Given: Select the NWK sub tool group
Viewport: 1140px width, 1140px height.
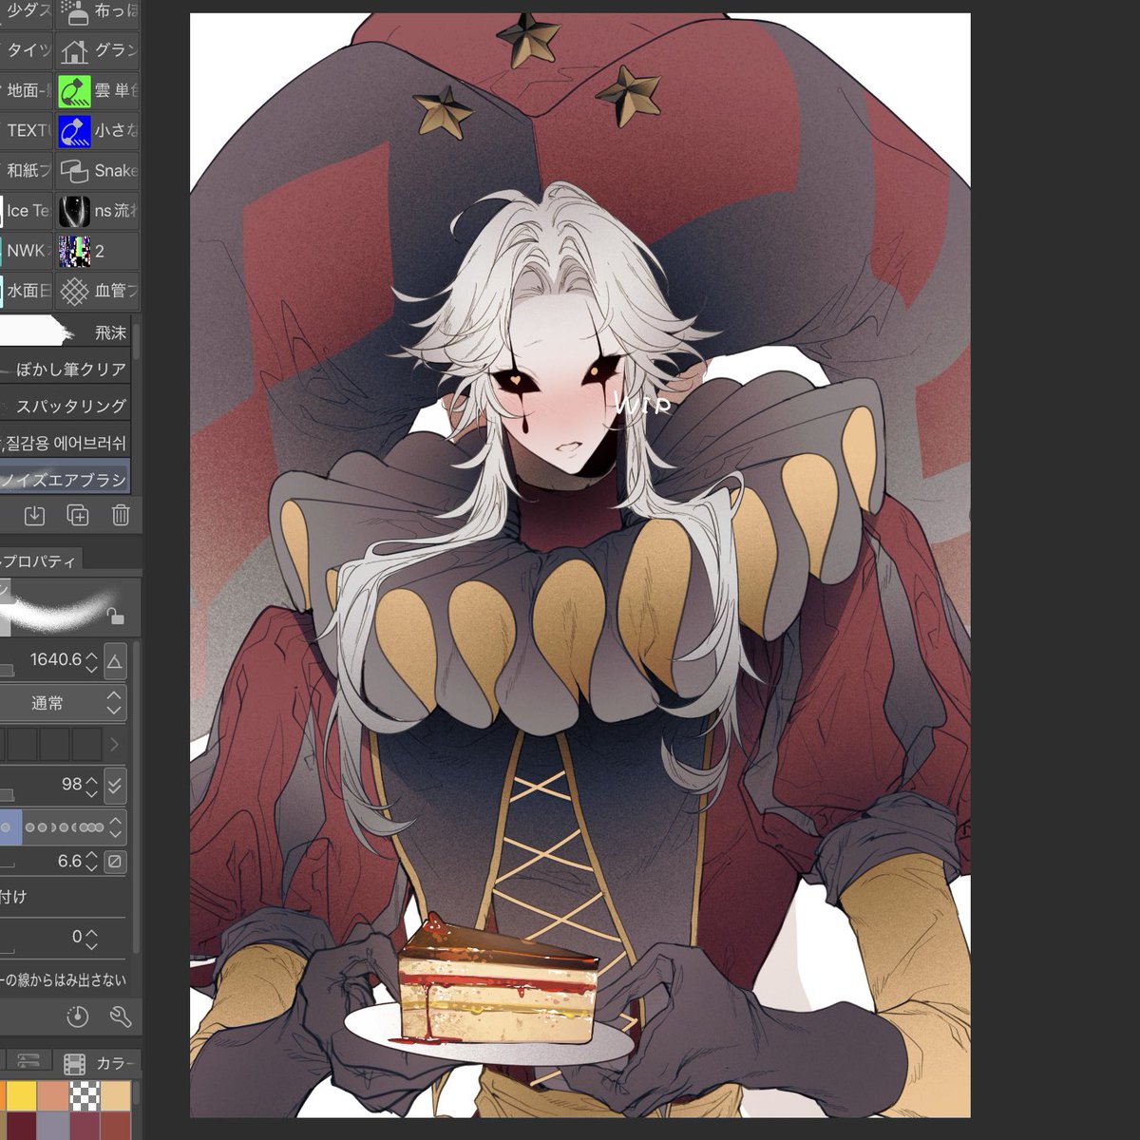Looking at the screenshot, I should [x=26, y=251].
